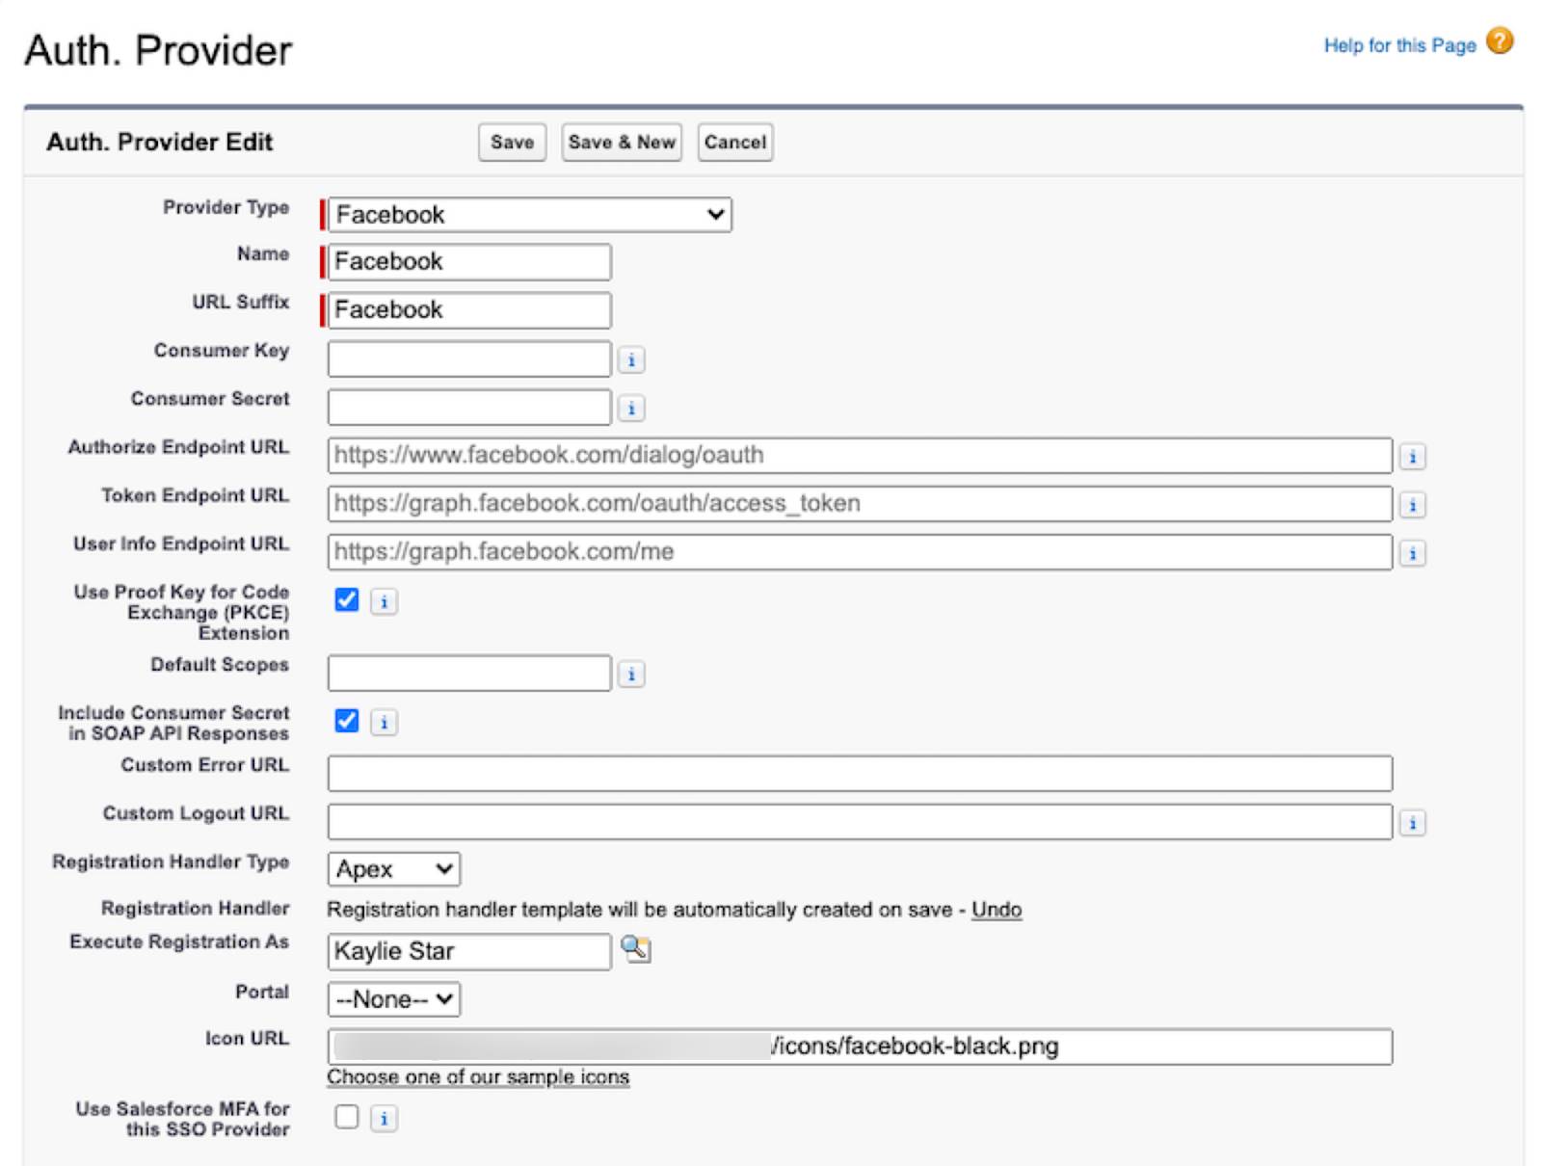The width and height of the screenshot is (1542, 1166).
Task: Choose one of our sample icons link
Action: [478, 1077]
